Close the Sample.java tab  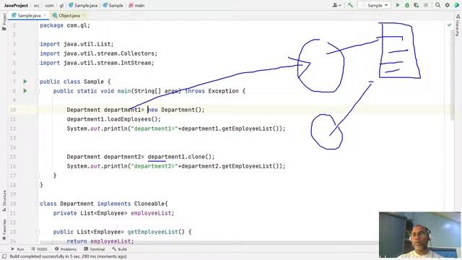point(45,15)
